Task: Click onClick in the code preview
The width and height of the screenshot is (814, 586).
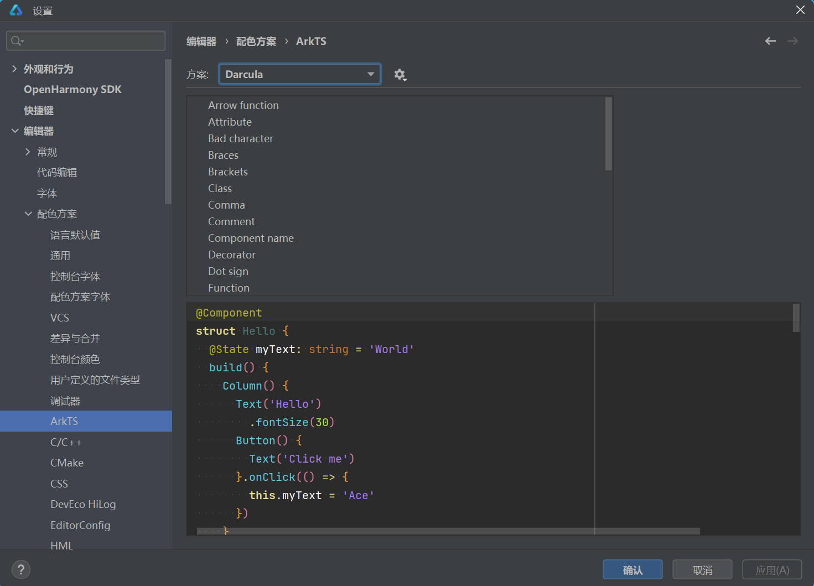Action: (x=272, y=477)
